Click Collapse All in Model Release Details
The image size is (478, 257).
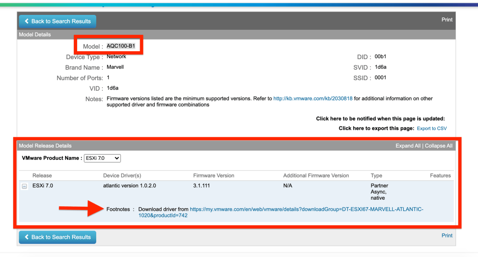pos(438,146)
